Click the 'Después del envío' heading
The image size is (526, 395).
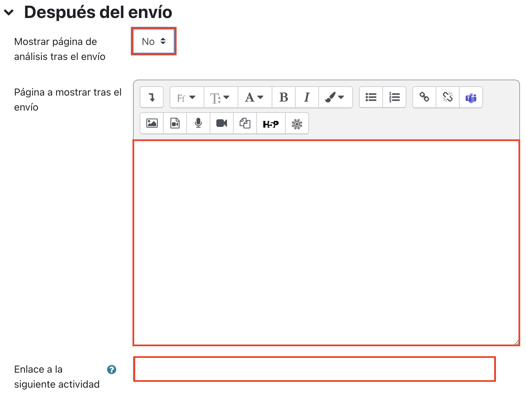(x=98, y=12)
